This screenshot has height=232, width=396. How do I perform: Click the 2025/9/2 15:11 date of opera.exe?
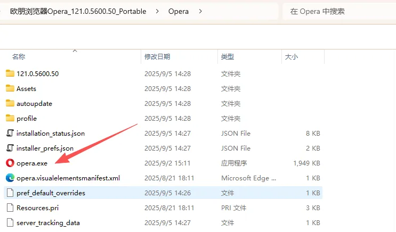point(167,163)
